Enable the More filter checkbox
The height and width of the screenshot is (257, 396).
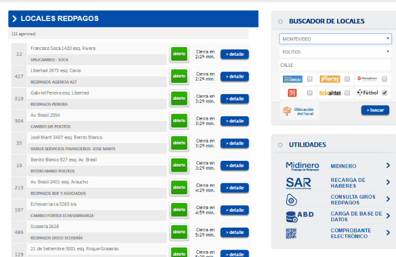(347, 79)
